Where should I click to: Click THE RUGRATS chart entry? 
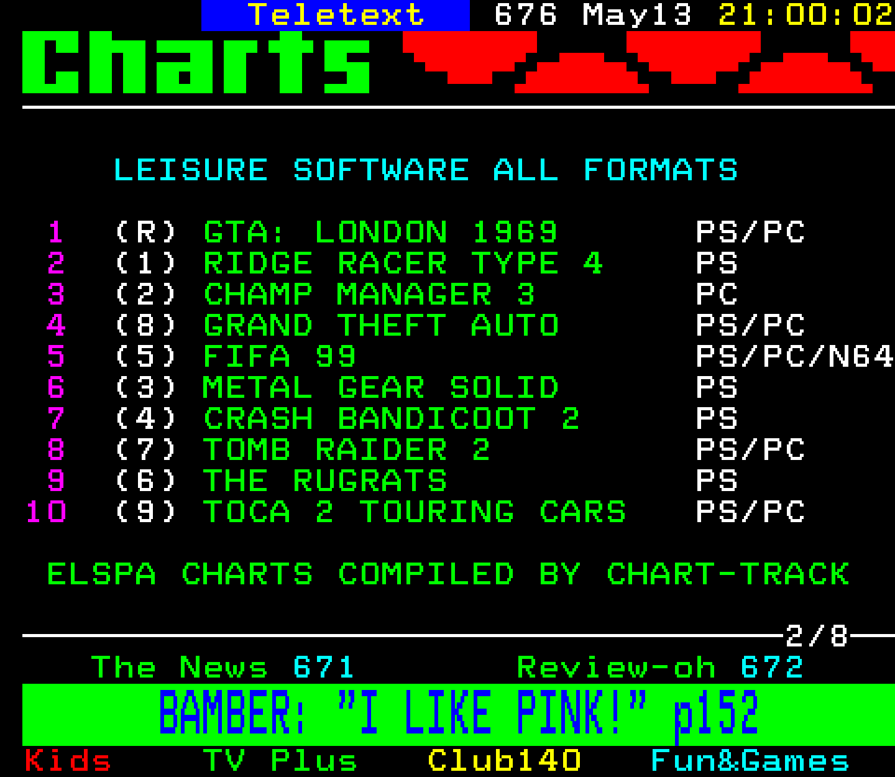324,480
